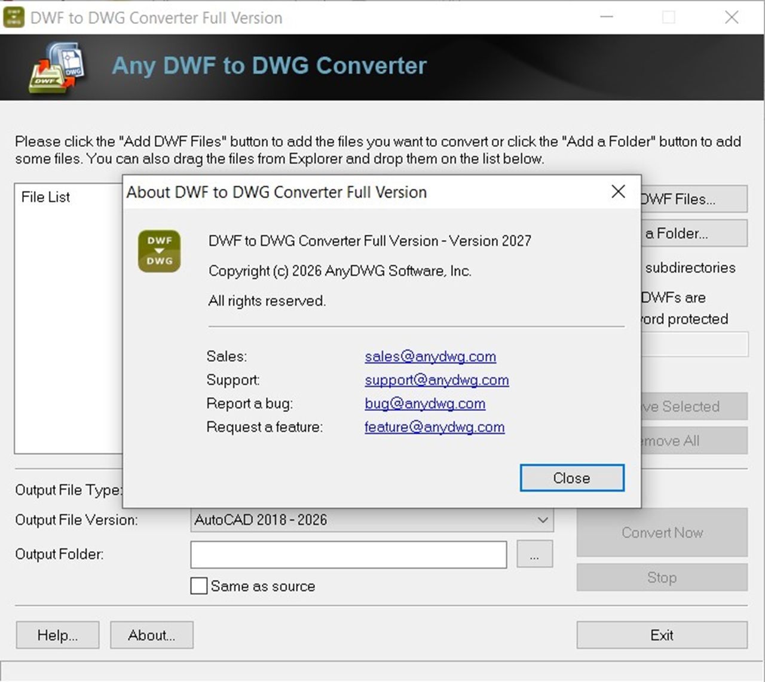Click the Any DWF to DWG Converter banner logo

pos(57,67)
